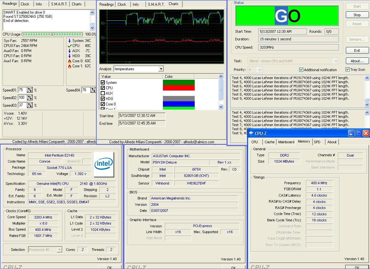Click the blue arrow beside AUX temperature

pos(70,51)
